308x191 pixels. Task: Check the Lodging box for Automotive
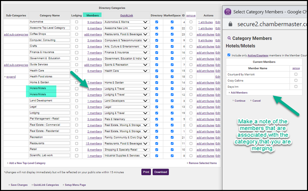pyautogui.click(x=76, y=22)
